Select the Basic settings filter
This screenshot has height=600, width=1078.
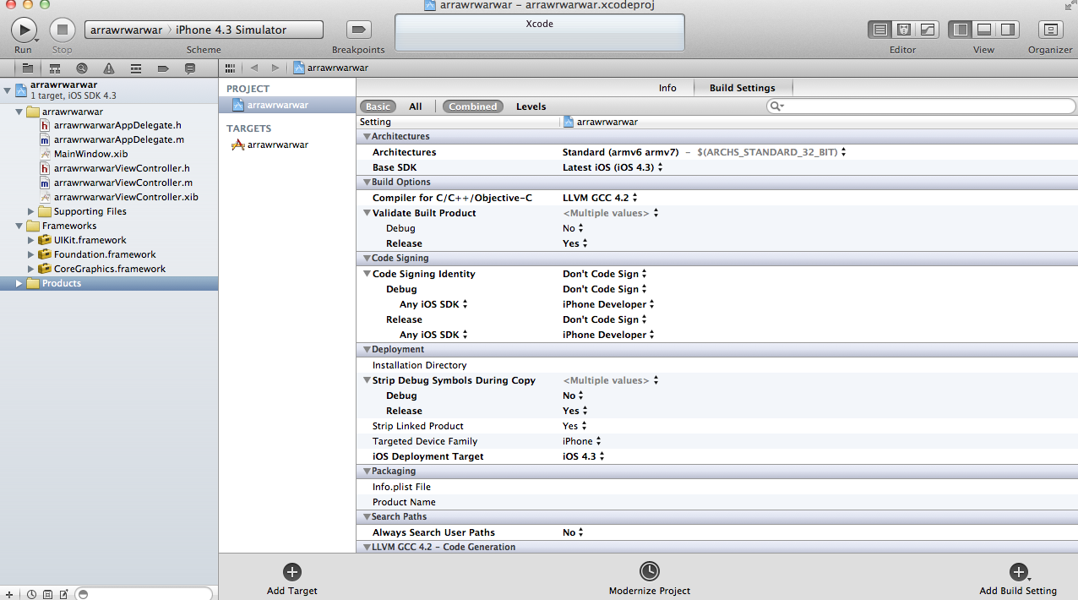click(378, 106)
